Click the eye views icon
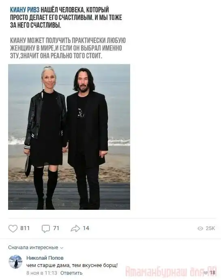This screenshot has height=280, width=221. (200, 228)
